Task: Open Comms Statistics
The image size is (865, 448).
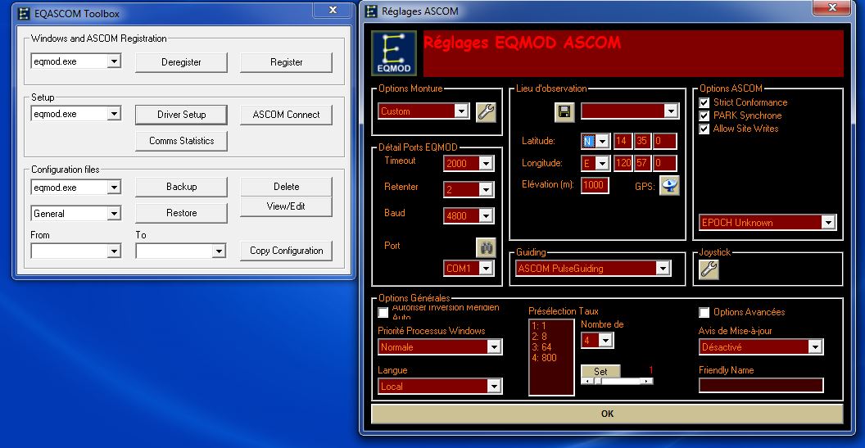Action: 182,141
